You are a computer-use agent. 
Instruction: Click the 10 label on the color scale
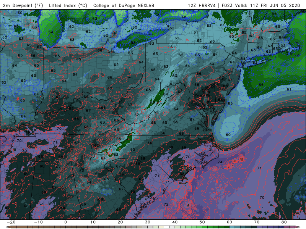93,222
